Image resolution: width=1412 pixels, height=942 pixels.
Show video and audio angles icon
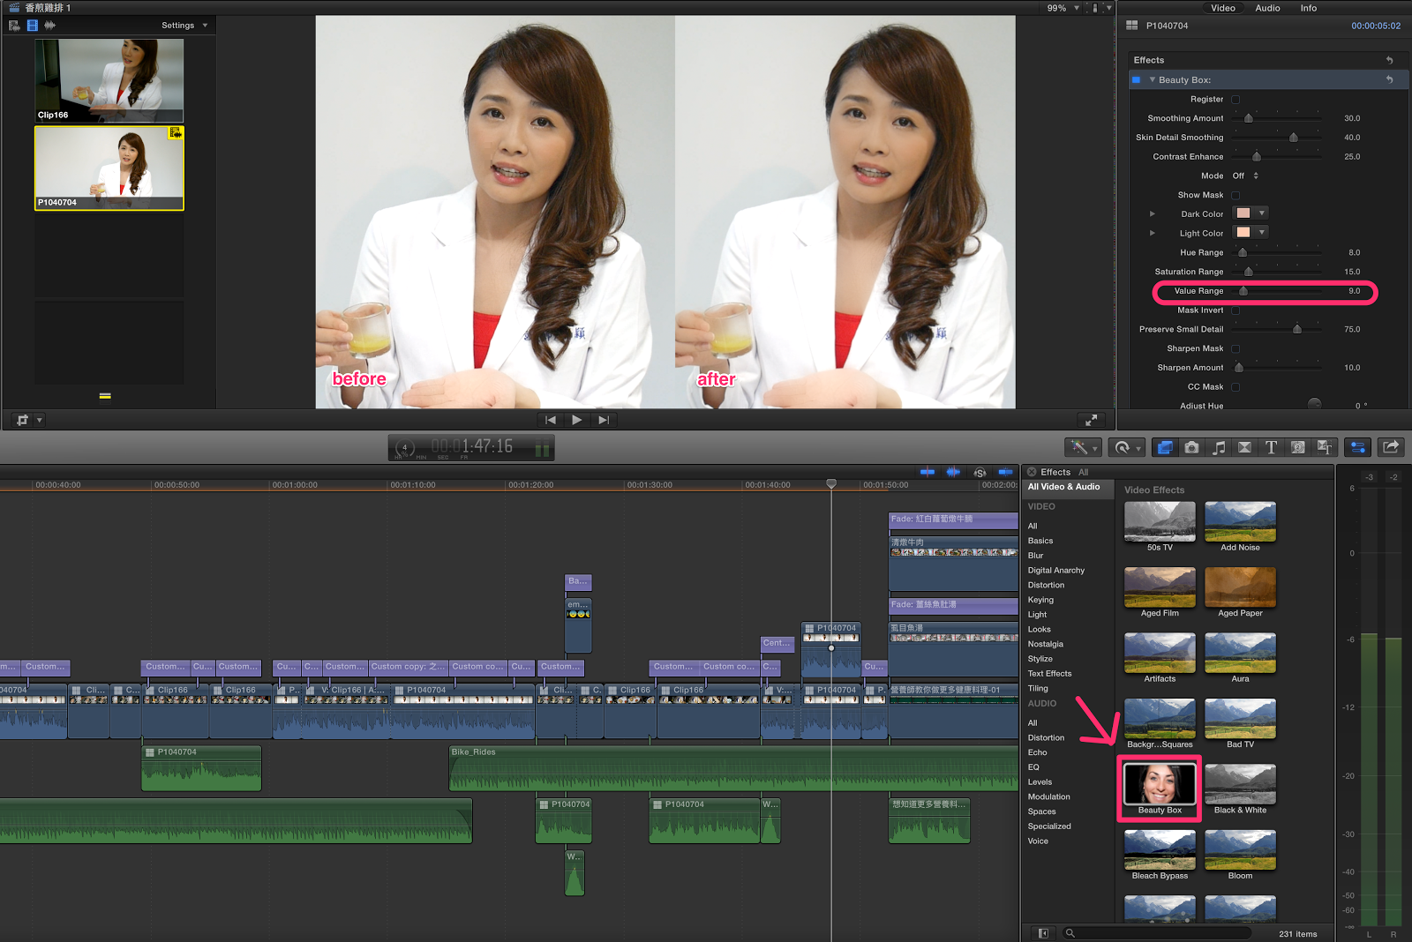pyautogui.click(x=14, y=26)
